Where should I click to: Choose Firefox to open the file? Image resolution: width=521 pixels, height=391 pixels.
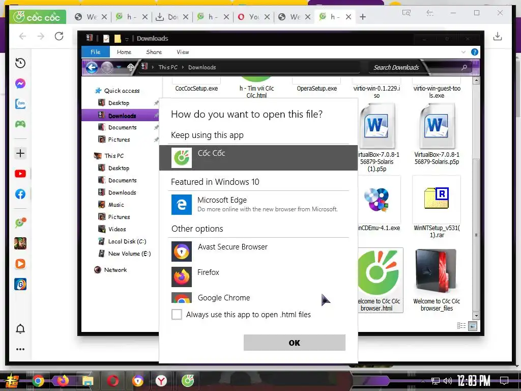click(x=258, y=276)
